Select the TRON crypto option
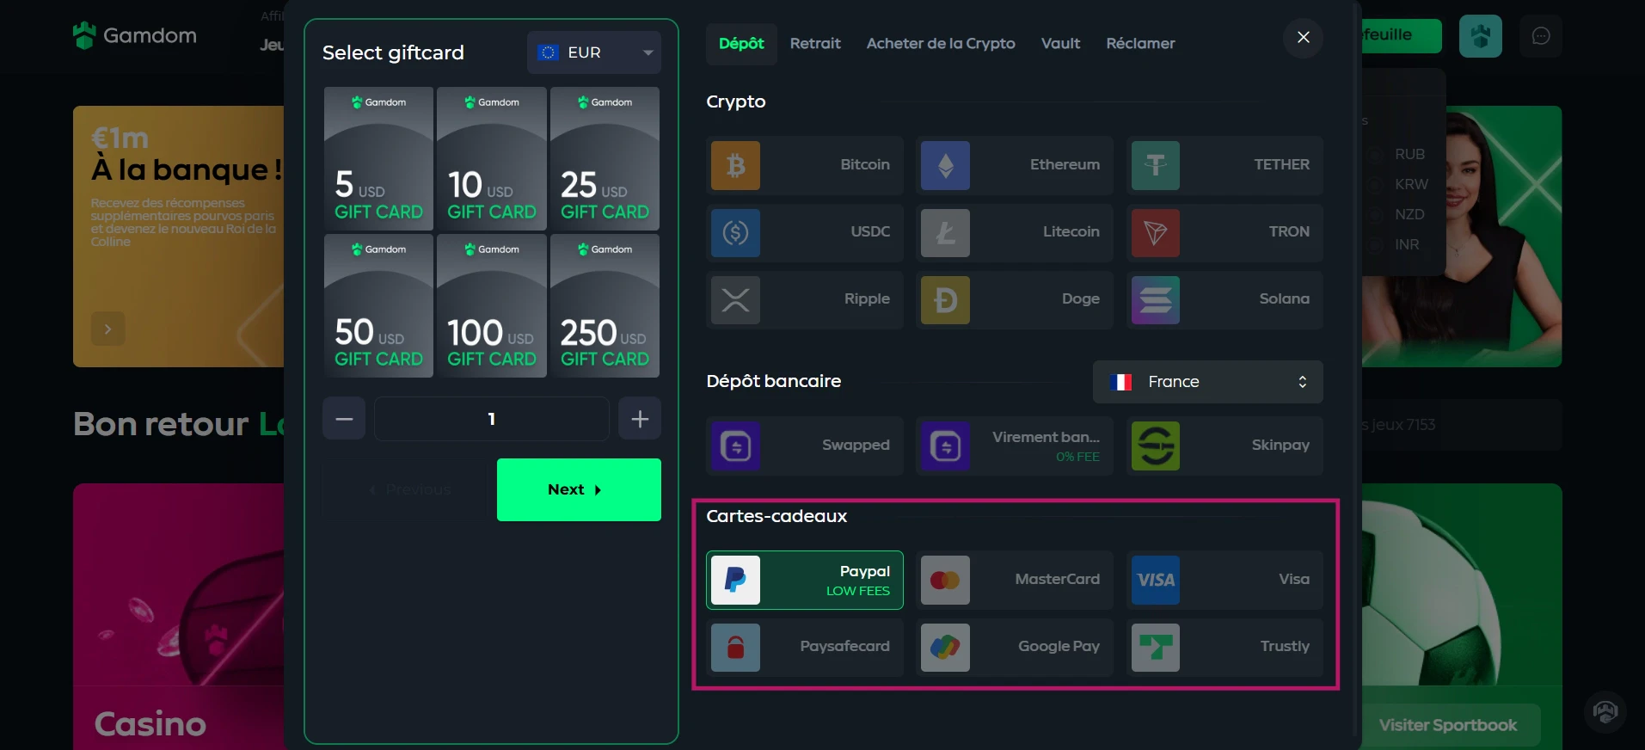 [1225, 232]
